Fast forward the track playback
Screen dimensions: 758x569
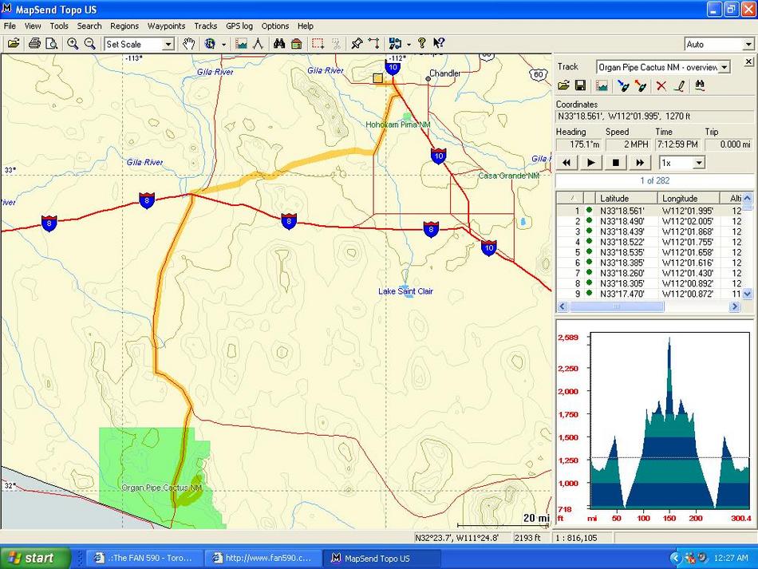(x=640, y=163)
